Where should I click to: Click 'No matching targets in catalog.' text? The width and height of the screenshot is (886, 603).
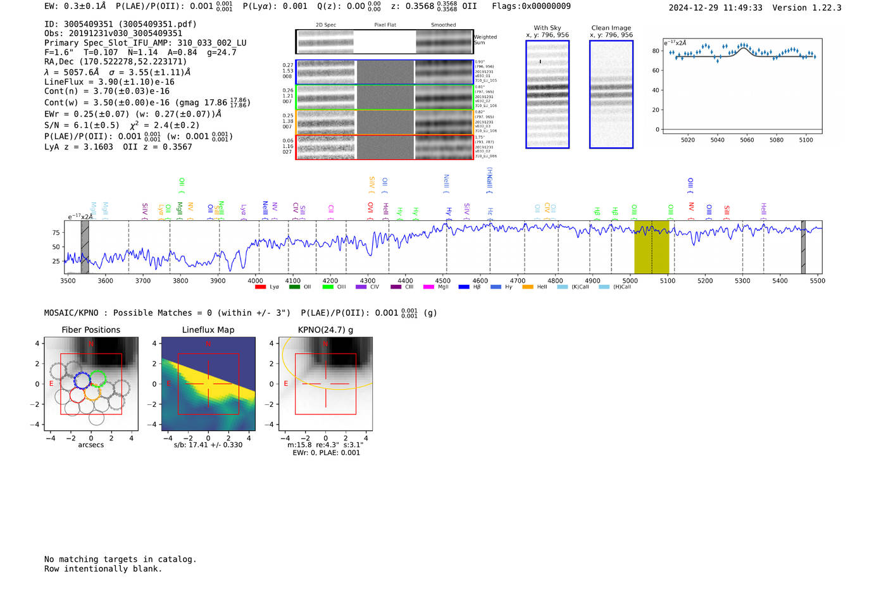pyautogui.click(x=120, y=559)
